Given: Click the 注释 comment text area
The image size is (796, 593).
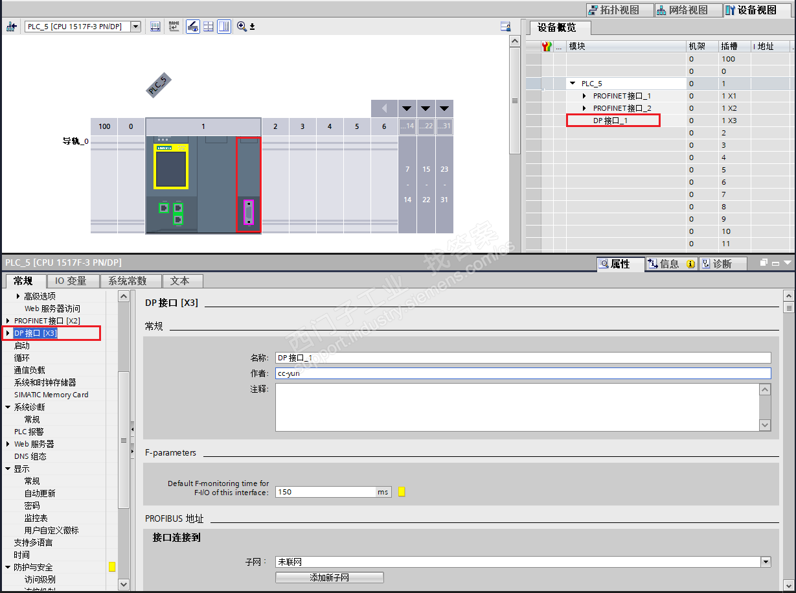Looking at the screenshot, I should 517,407.
